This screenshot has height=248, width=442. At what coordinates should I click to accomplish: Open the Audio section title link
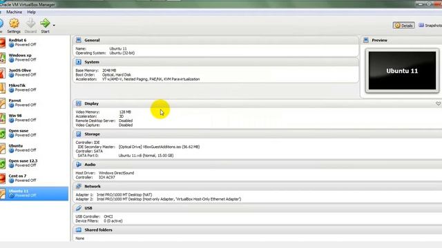(x=90, y=165)
